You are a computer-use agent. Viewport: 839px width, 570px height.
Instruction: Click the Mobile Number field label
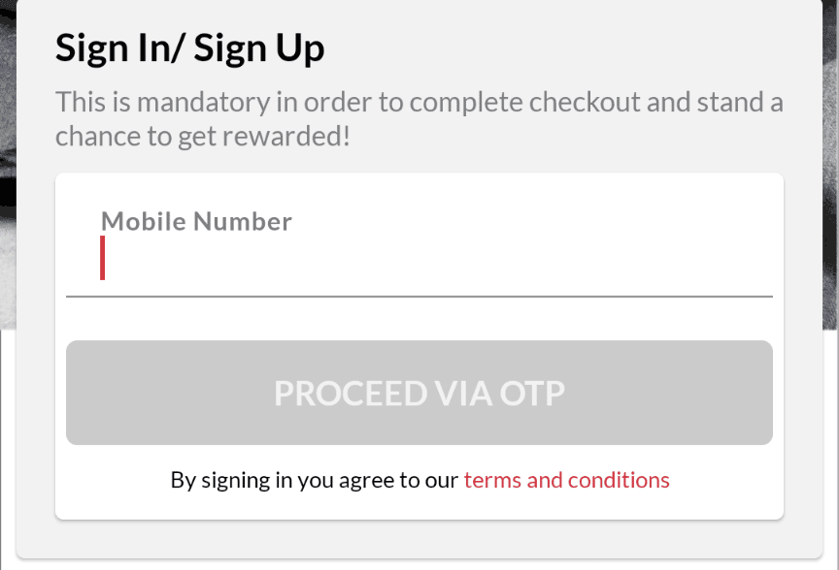196,221
